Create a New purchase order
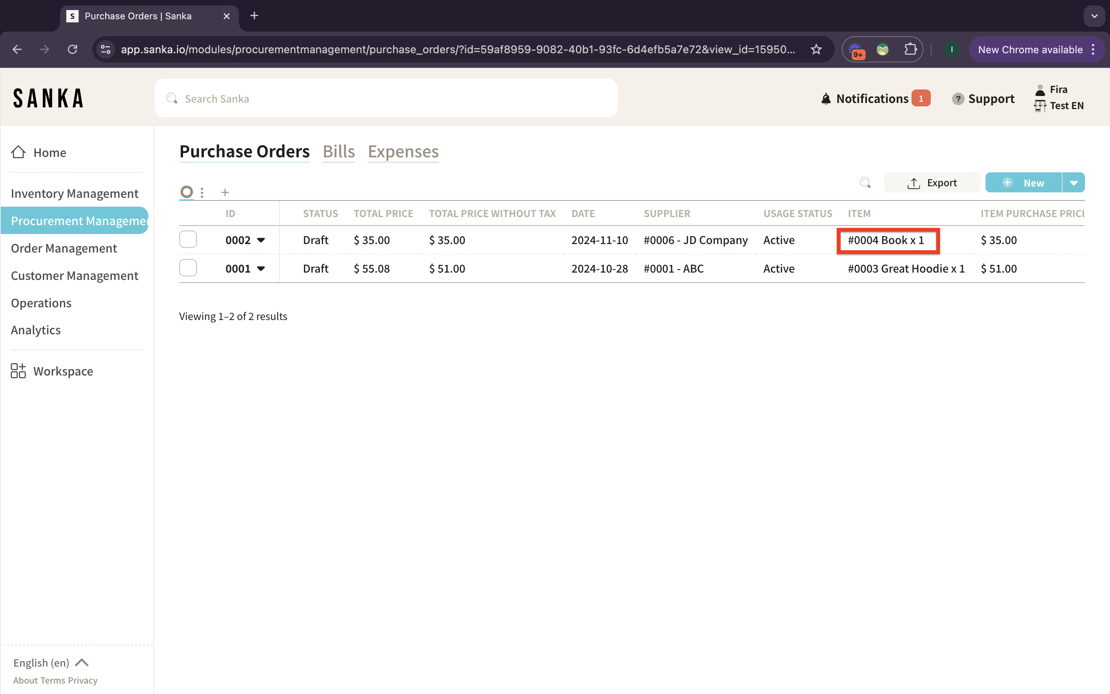The height and width of the screenshot is (694, 1110). tap(1023, 183)
